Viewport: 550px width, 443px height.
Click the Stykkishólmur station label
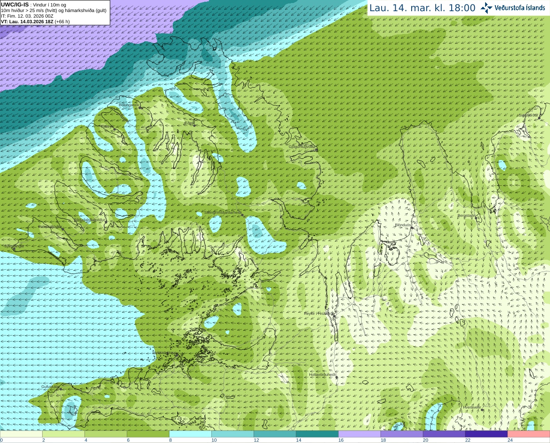[164, 352]
